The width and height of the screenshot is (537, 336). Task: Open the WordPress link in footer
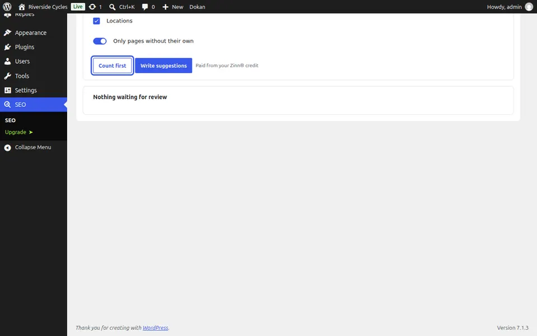(x=156, y=328)
